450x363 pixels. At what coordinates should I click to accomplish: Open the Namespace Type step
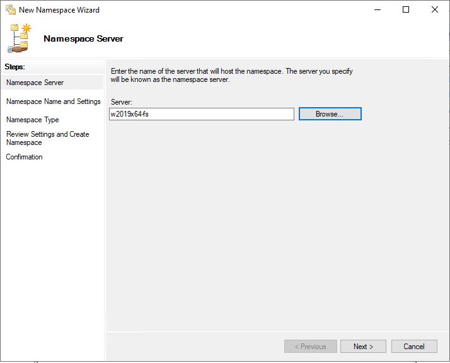(x=32, y=120)
